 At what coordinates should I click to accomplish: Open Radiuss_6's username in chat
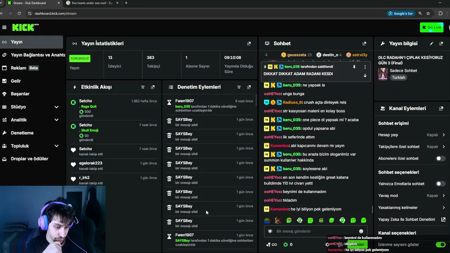292,102
